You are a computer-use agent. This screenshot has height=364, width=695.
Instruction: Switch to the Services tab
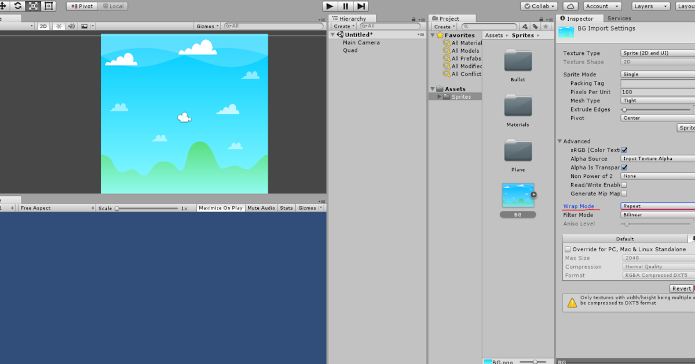tap(619, 18)
